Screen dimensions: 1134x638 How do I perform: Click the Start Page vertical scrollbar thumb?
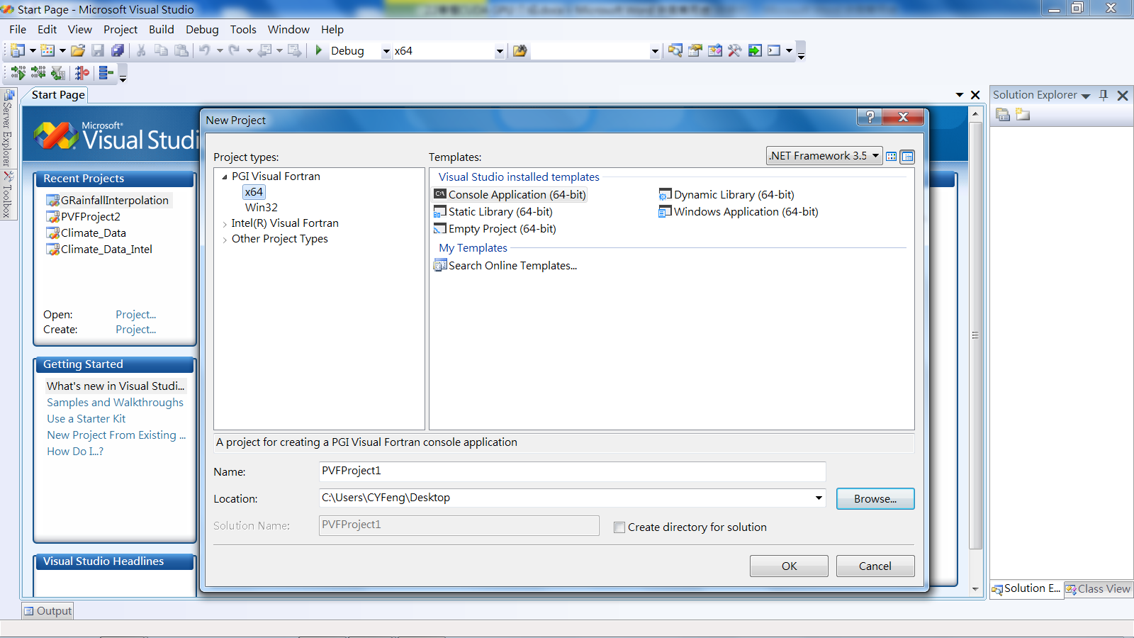tap(975, 337)
